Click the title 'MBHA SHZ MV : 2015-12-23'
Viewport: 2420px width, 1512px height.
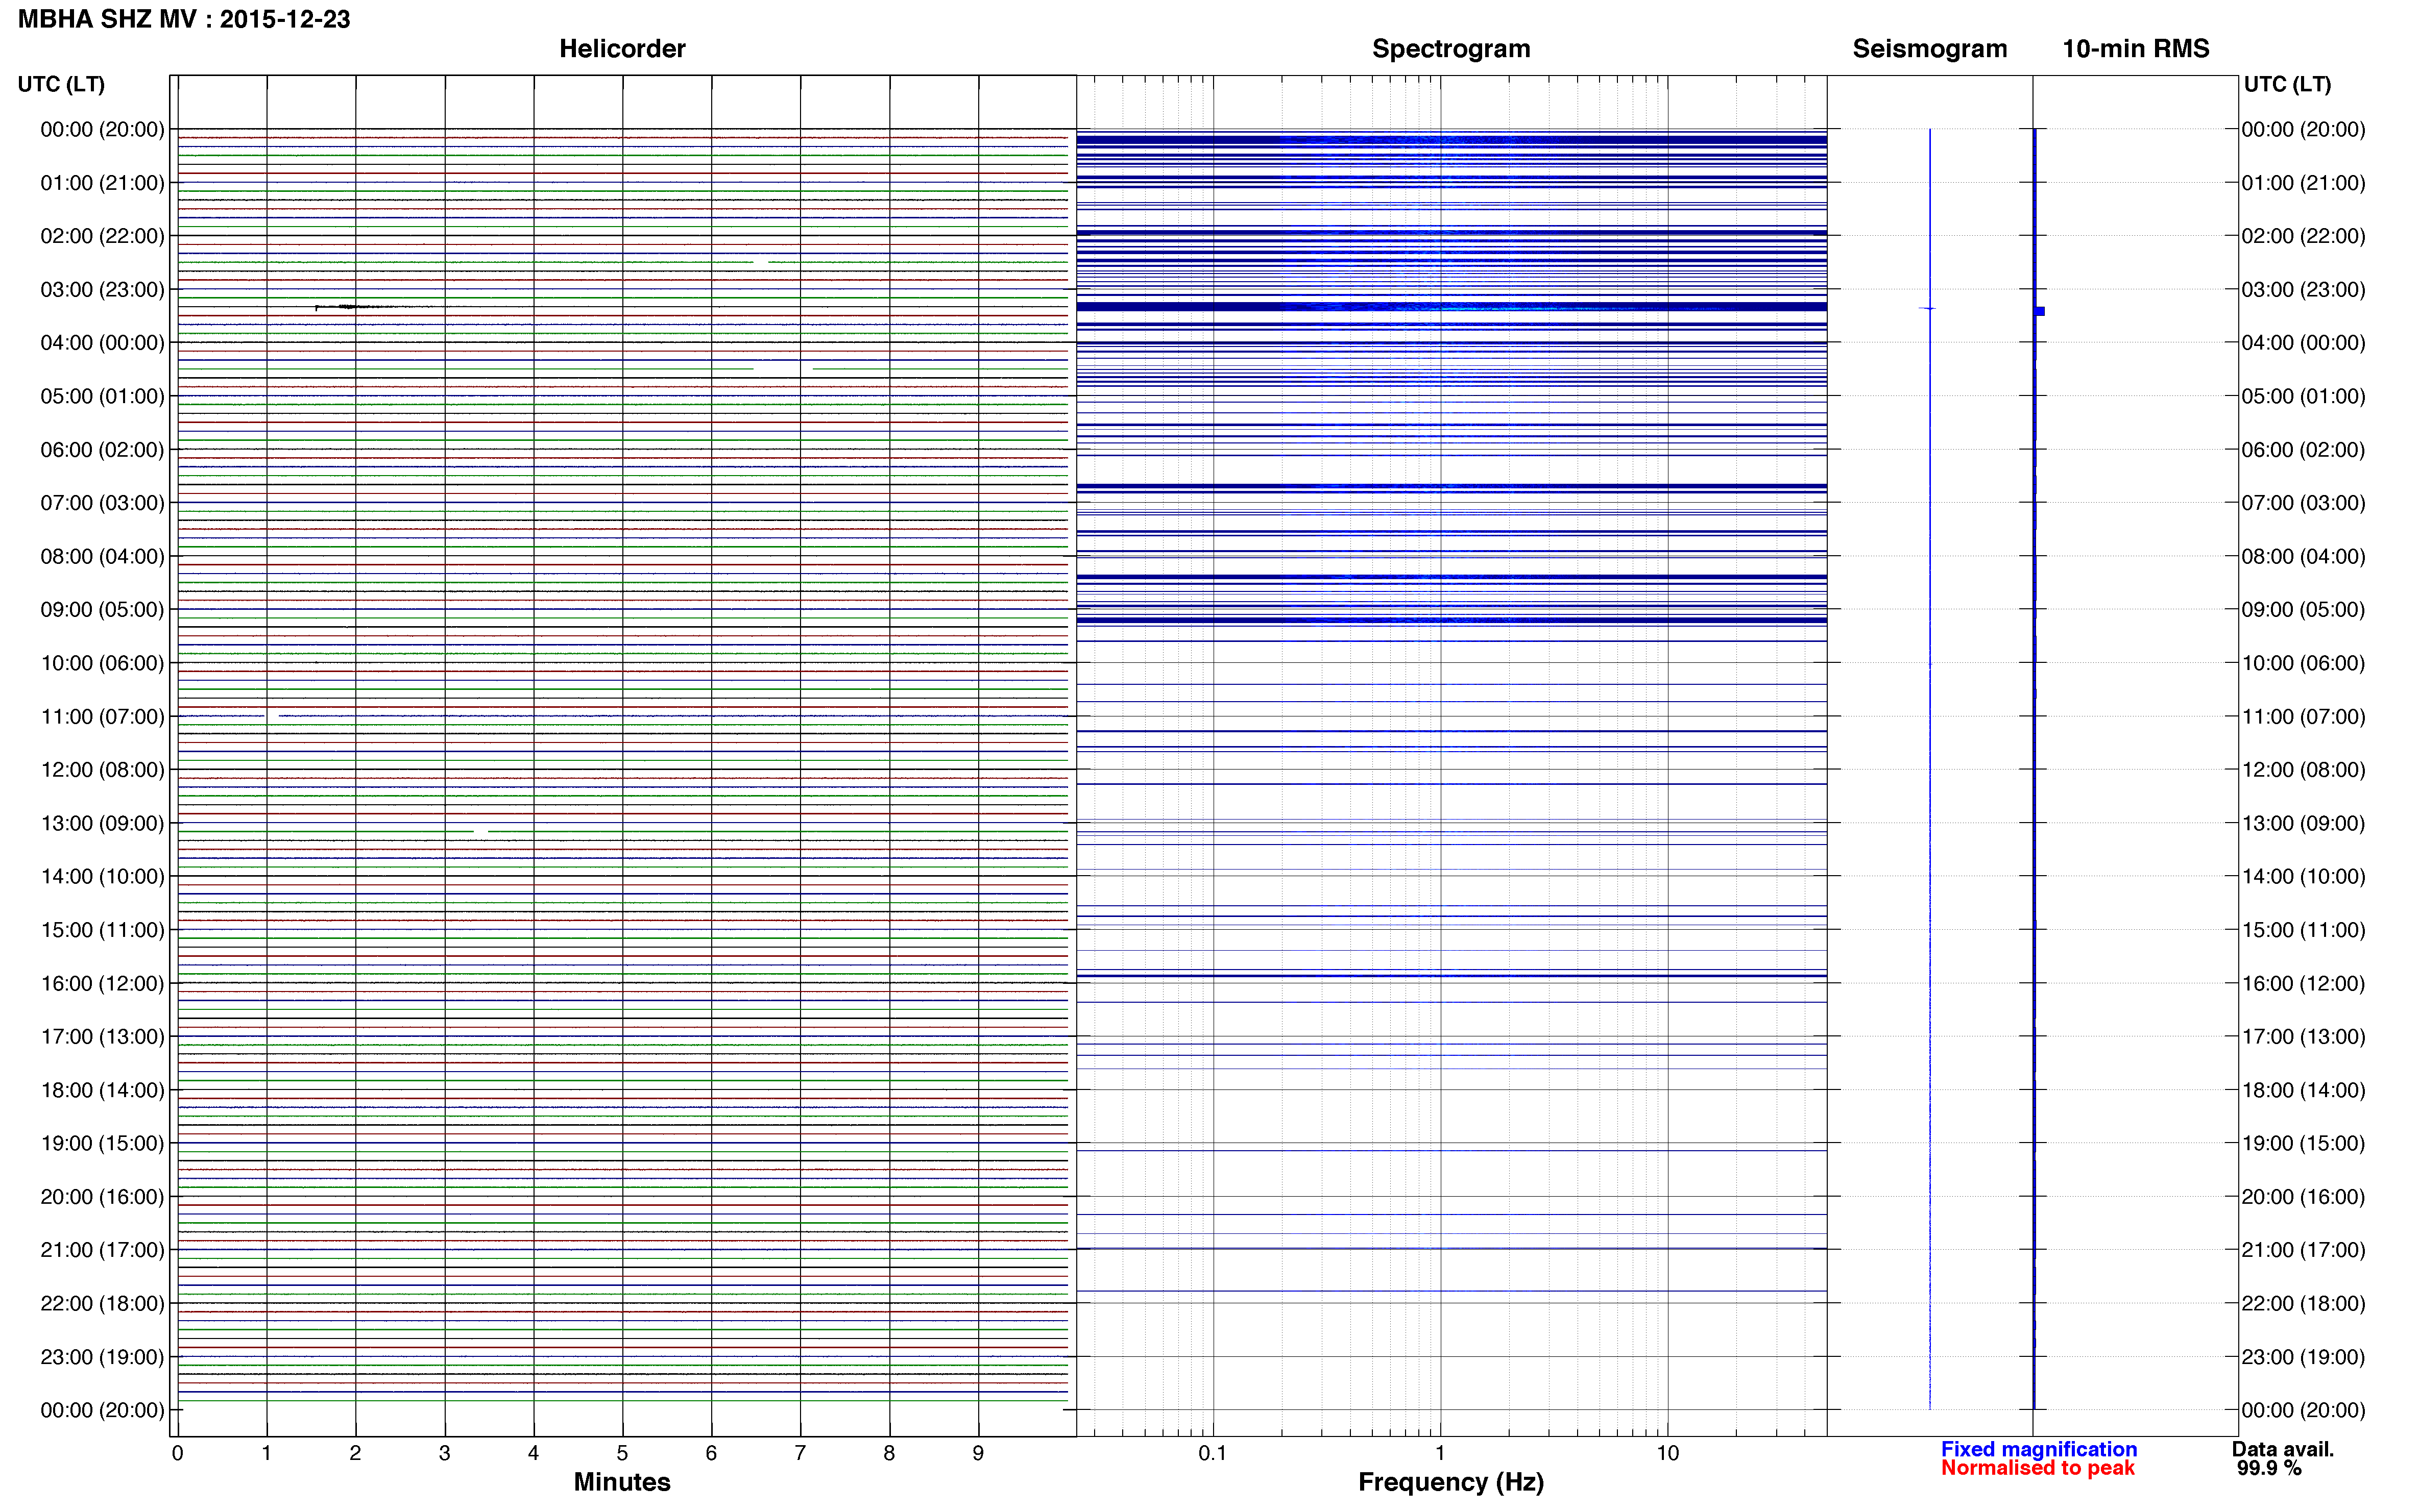point(184,19)
